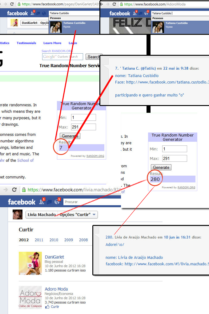The height and width of the screenshot is (314, 209).
Task: Click Max field in generator showing result 280
Action: (x=175, y=158)
